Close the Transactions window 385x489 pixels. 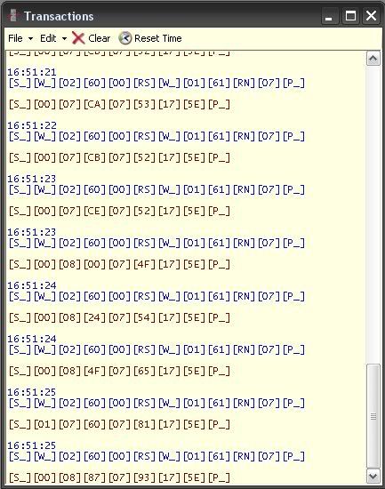click(x=371, y=16)
